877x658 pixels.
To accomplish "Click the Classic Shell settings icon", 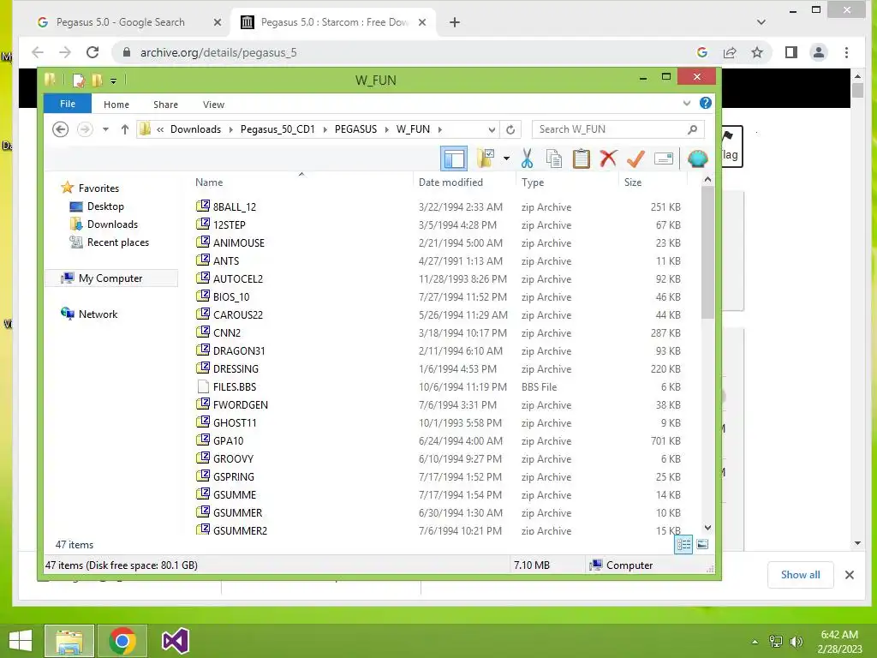I will (697, 159).
